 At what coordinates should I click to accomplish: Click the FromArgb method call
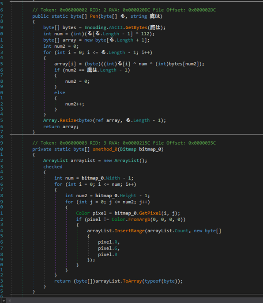(x=139, y=219)
